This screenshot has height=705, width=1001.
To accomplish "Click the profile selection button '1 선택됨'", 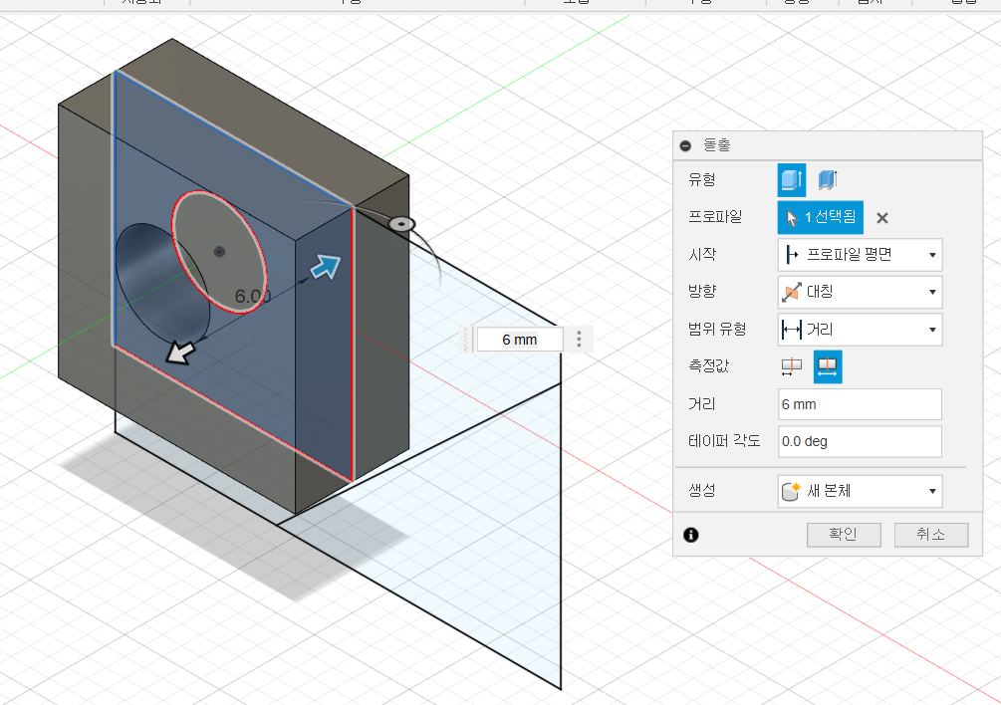I will tap(821, 217).
